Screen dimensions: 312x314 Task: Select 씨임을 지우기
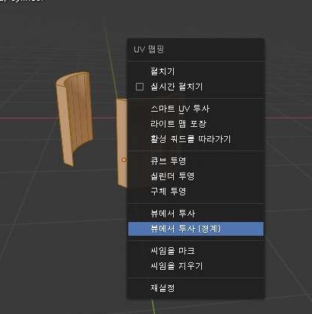point(196,266)
